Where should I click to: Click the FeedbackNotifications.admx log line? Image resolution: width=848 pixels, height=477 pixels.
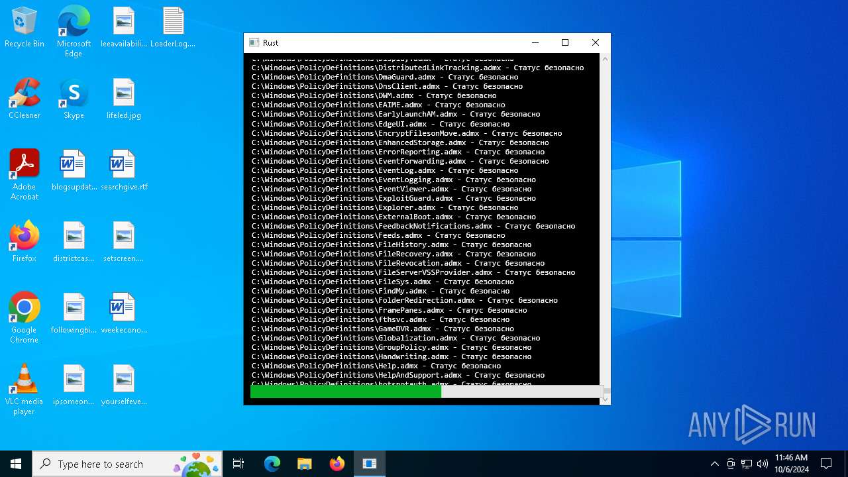pos(413,226)
